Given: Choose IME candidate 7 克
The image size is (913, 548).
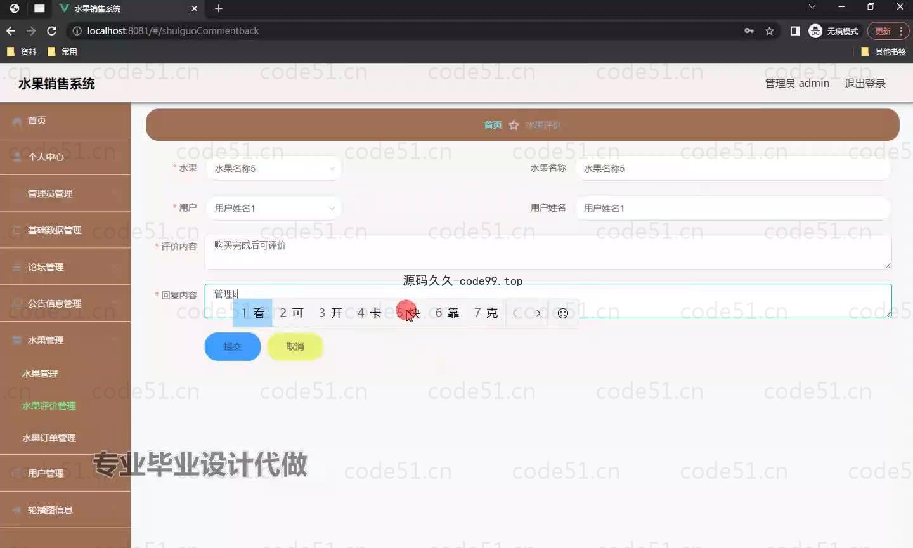Looking at the screenshot, I should click(x=486, y=313).
